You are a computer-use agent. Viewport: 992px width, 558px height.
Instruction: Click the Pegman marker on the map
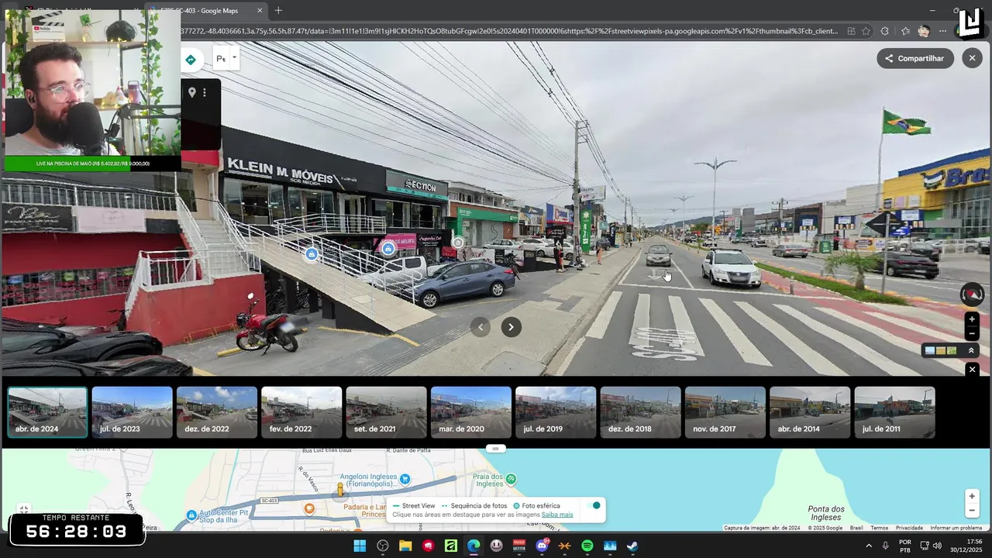(339, 489)
